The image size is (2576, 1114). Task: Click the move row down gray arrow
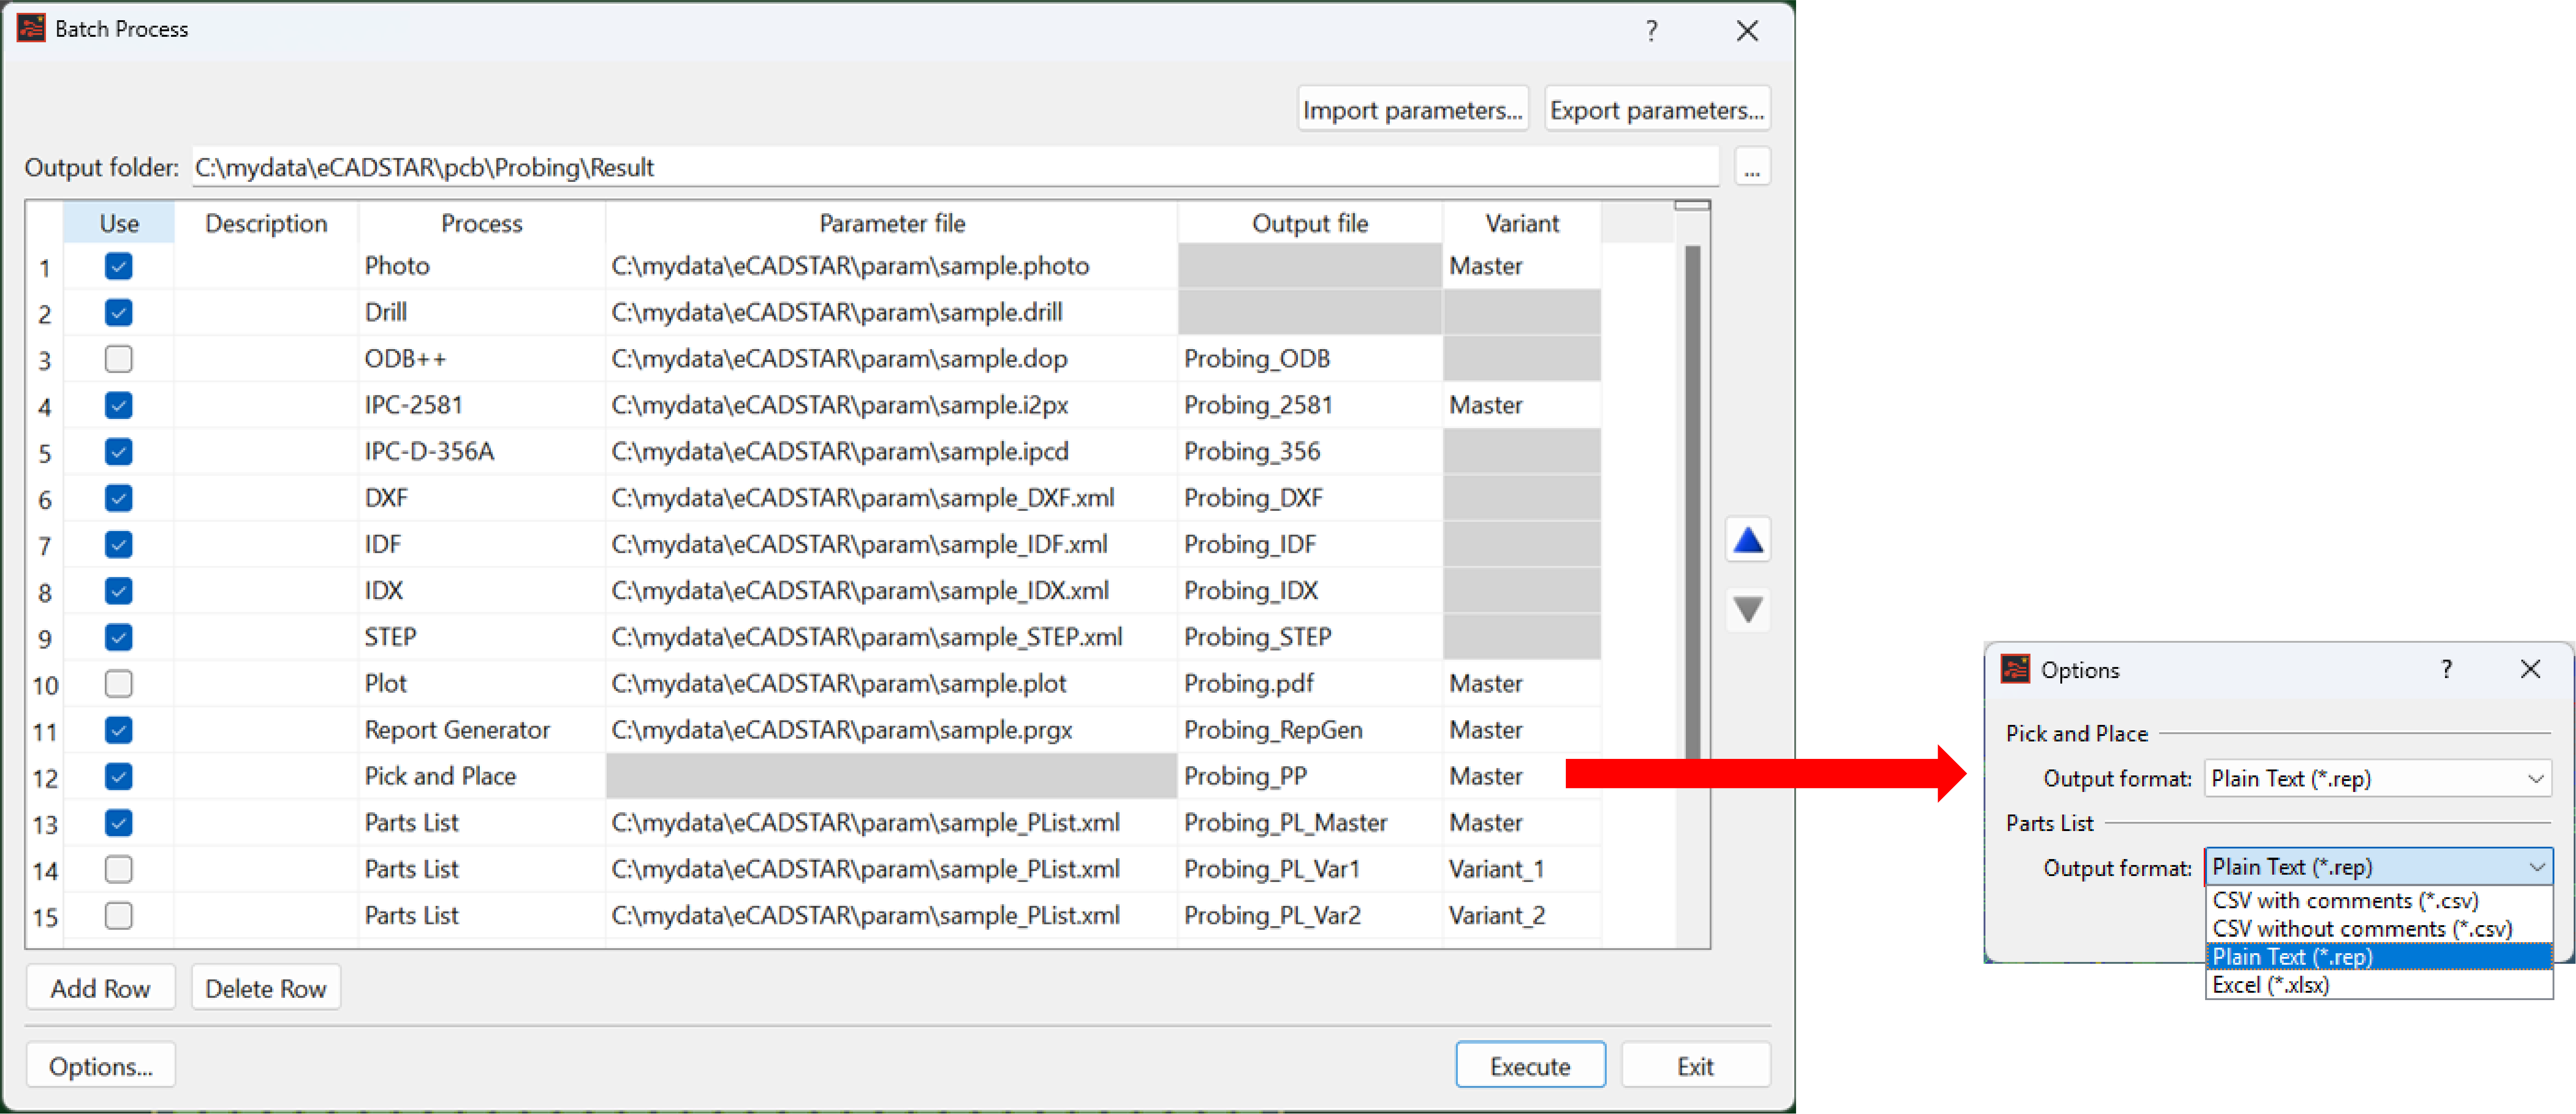click(1747, 610)
